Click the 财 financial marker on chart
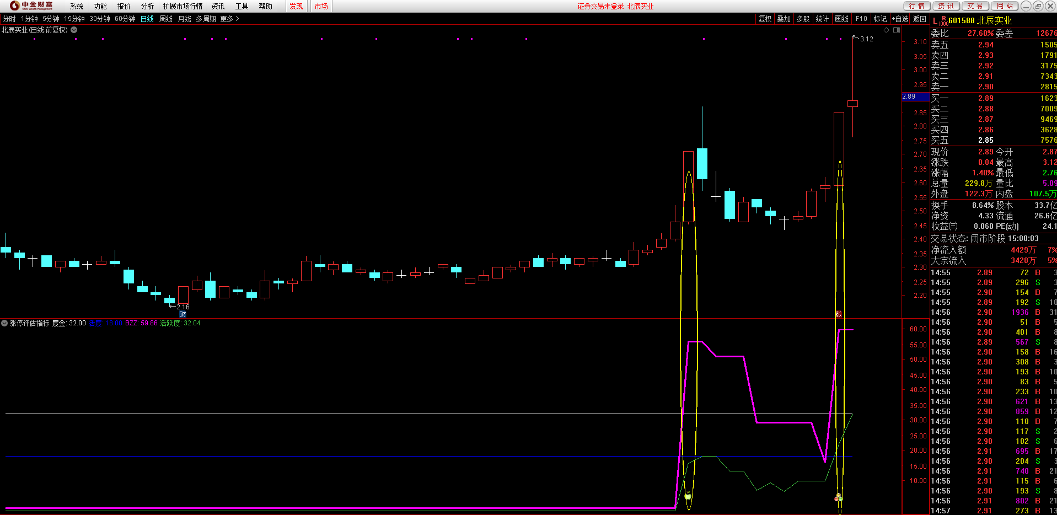1057x515 pixels. click(x=183, y=314)
